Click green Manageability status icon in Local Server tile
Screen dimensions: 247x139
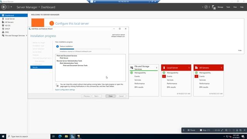click(x=164, y=73)
